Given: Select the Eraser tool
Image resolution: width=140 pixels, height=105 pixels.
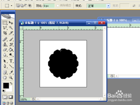Looking at the screenshot, I should pos(5,50).
